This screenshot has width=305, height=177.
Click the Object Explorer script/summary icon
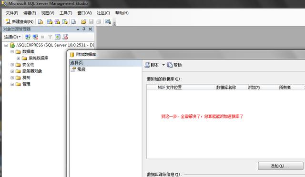65,37
